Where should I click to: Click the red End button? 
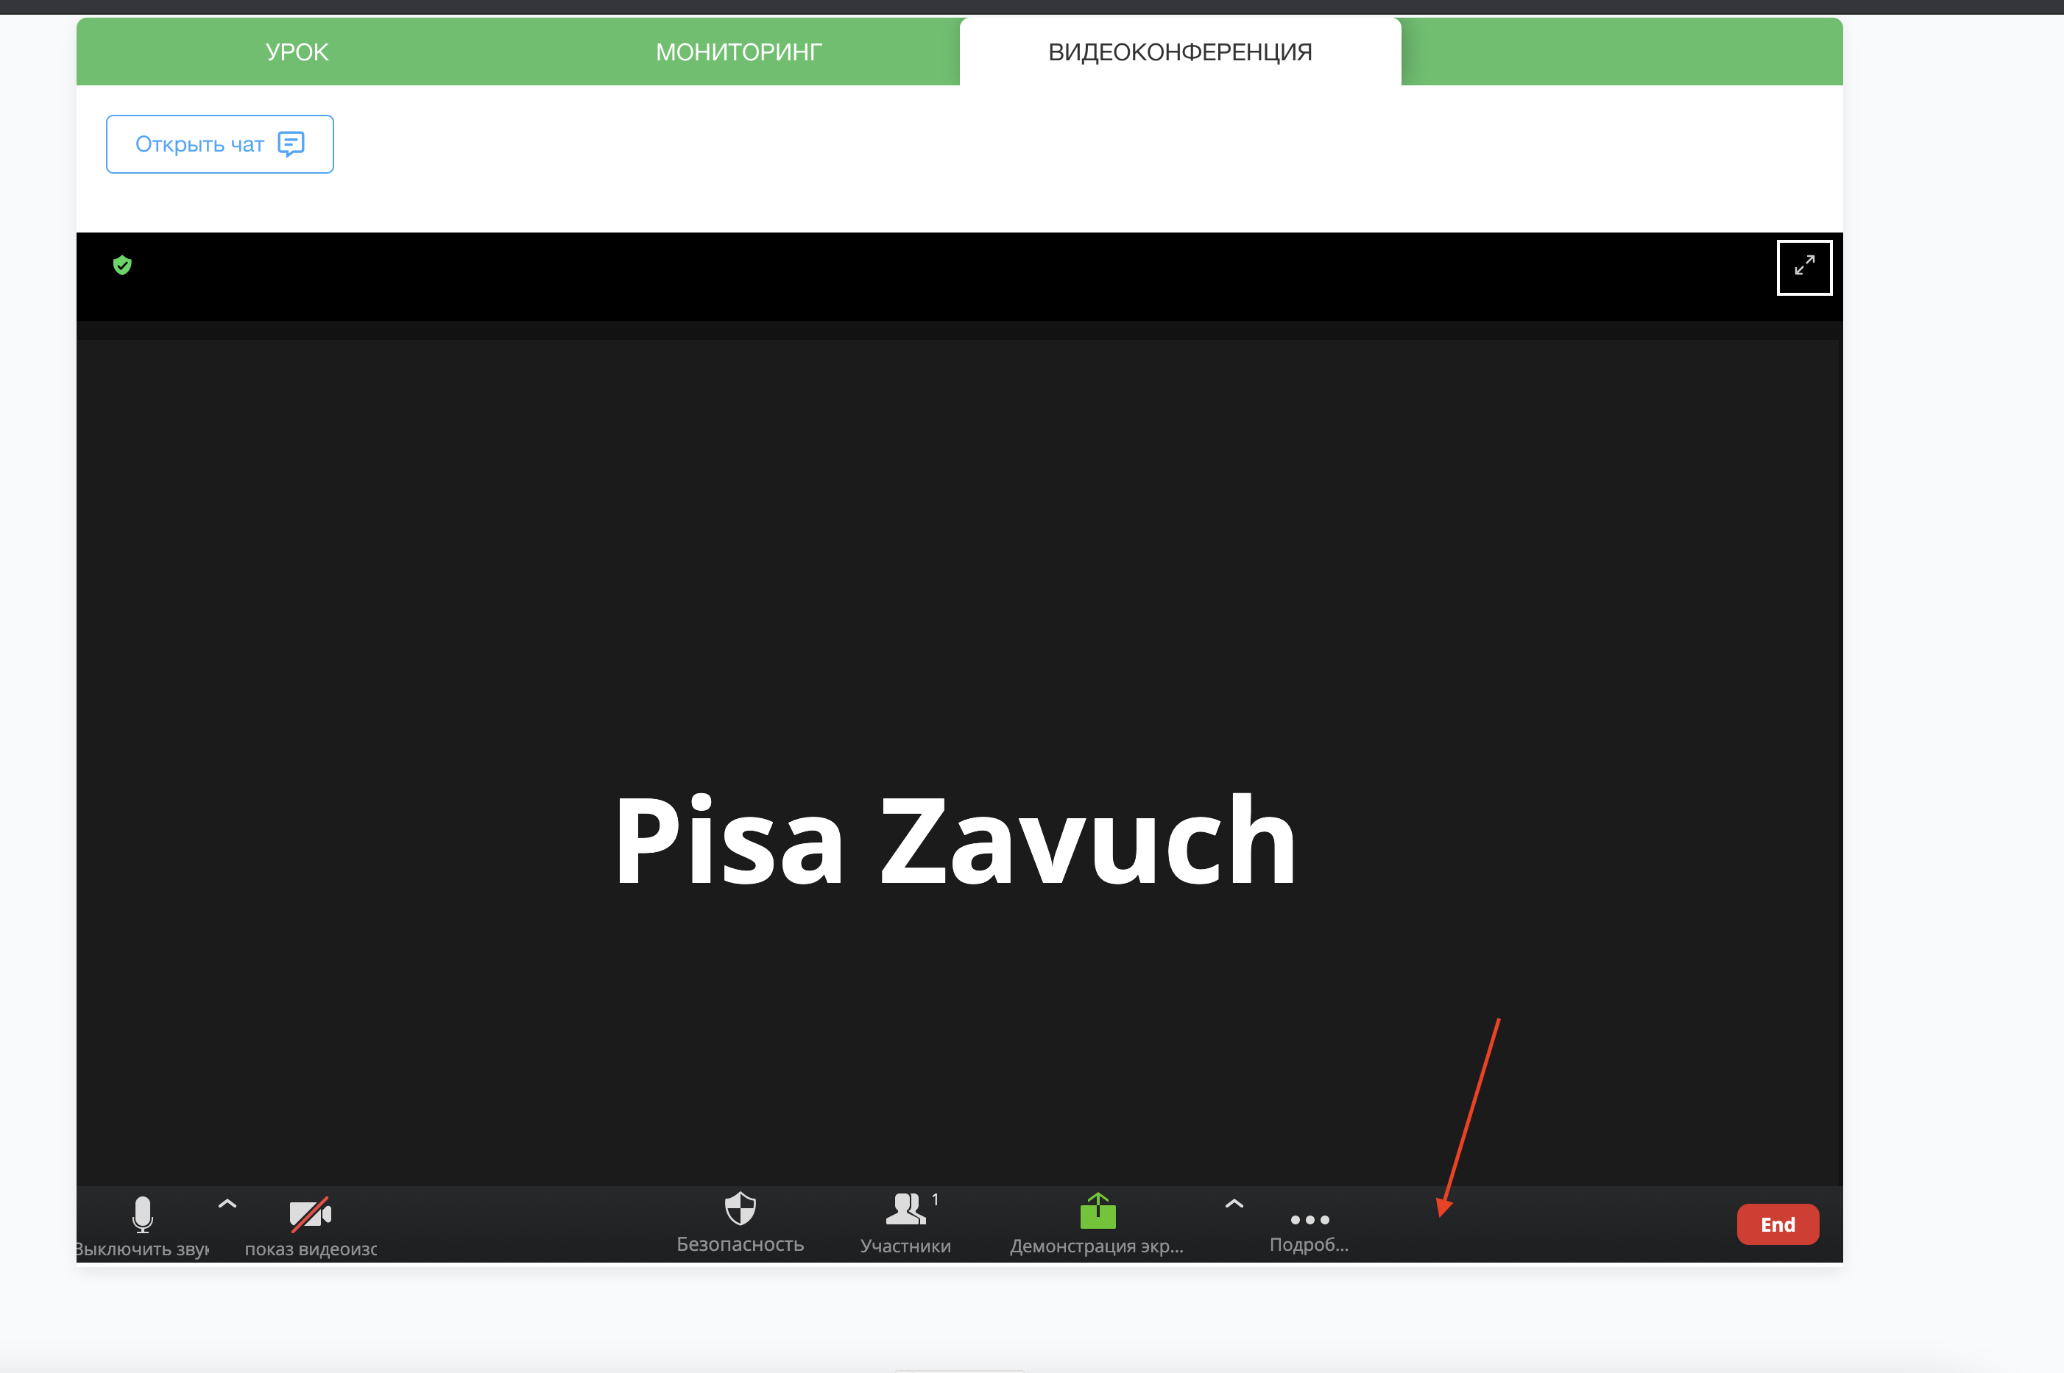[x=1777, y=1224]
